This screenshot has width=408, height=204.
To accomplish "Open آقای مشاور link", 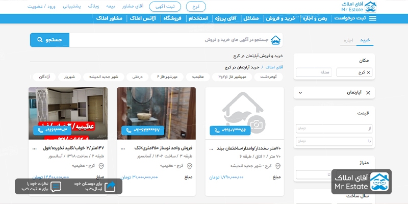I will 133,6.
